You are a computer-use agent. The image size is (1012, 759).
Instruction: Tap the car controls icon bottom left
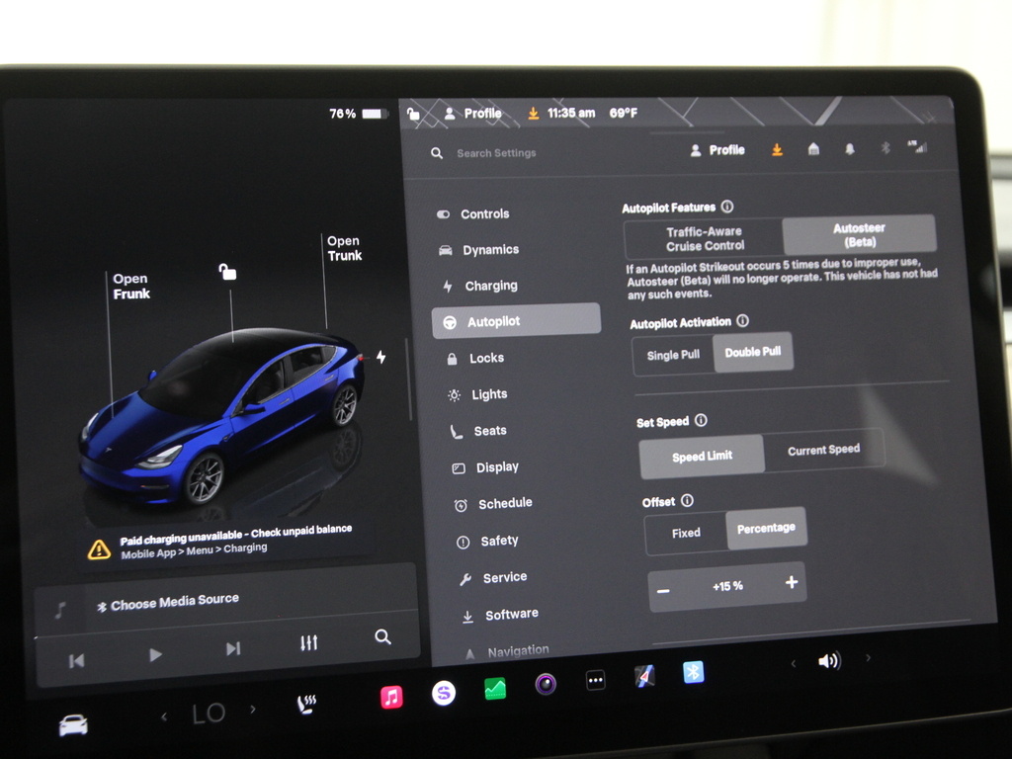click(x=73, y=725)
